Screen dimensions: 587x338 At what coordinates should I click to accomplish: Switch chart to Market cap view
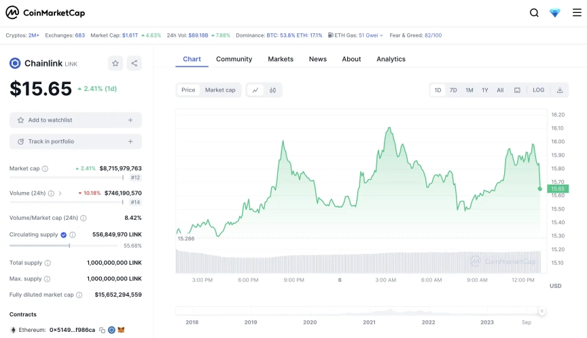pos(220,90)
